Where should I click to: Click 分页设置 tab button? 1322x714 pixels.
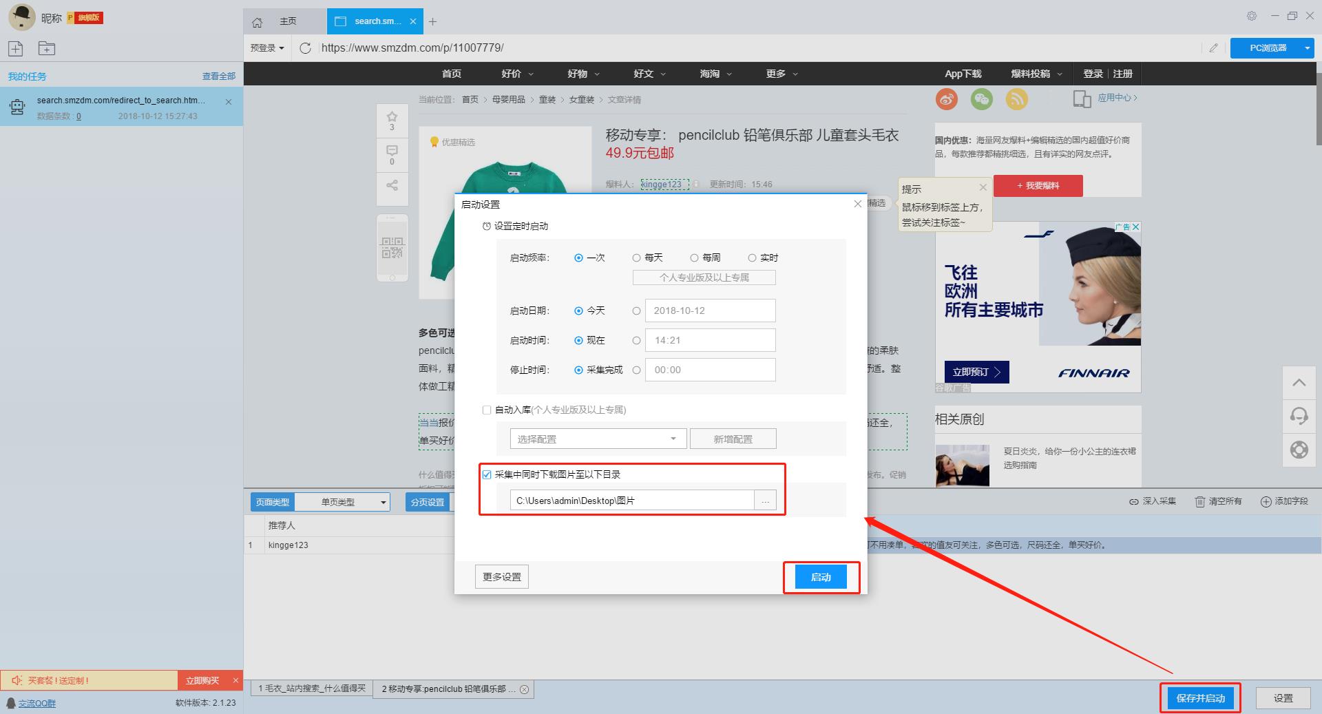(x=428, y=502)
